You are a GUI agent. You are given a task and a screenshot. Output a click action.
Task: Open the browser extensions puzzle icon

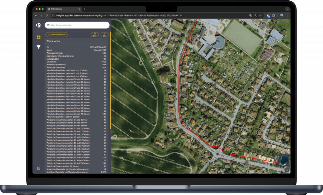coord(274,15)
